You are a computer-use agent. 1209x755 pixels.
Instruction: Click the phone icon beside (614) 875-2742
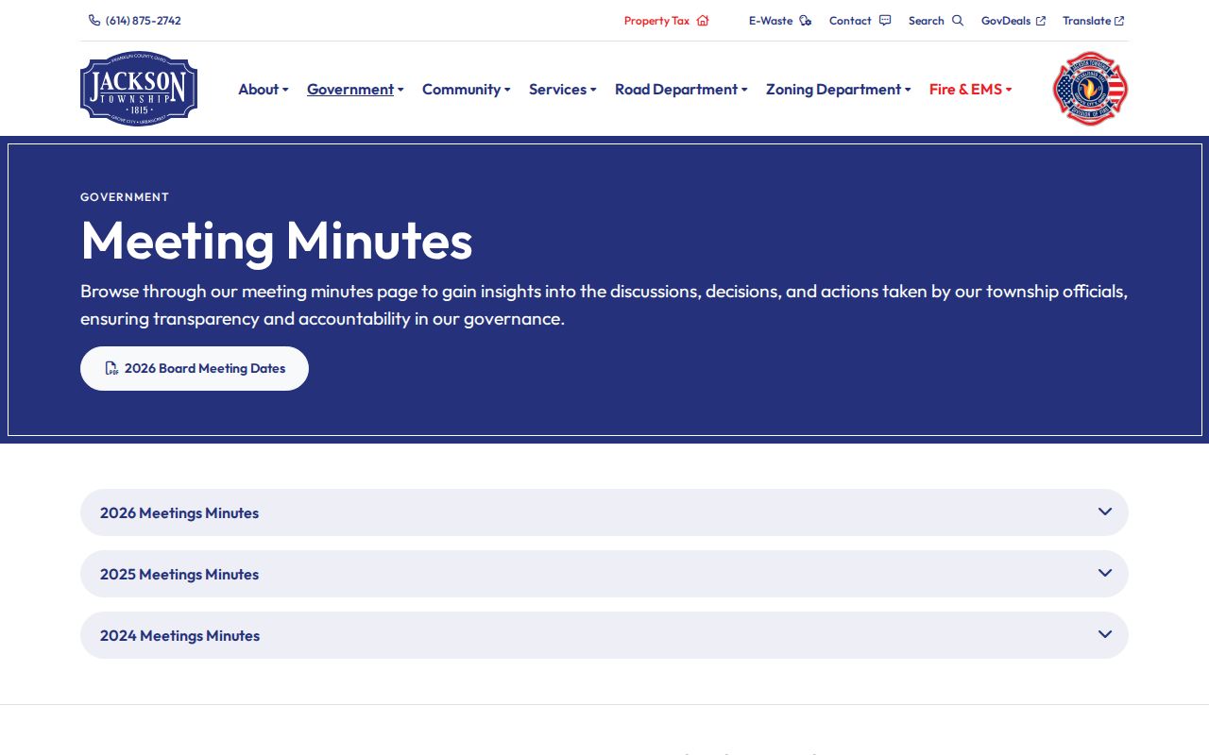94,20
